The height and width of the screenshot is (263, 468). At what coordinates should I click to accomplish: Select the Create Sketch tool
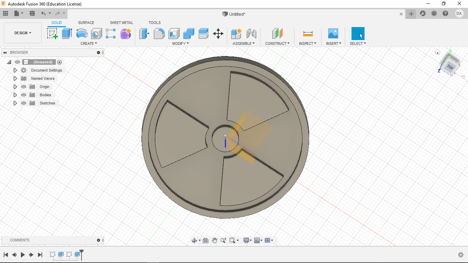pos(52,34)
